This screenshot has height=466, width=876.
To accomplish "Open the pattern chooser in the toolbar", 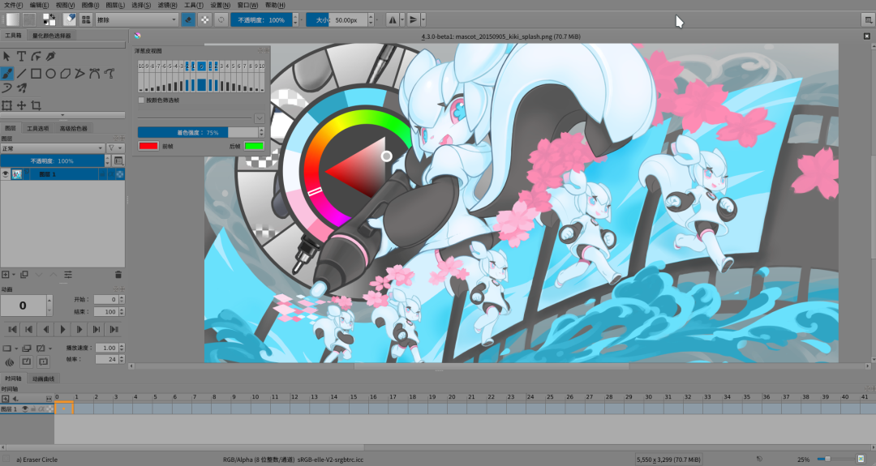I will (29, 19).
